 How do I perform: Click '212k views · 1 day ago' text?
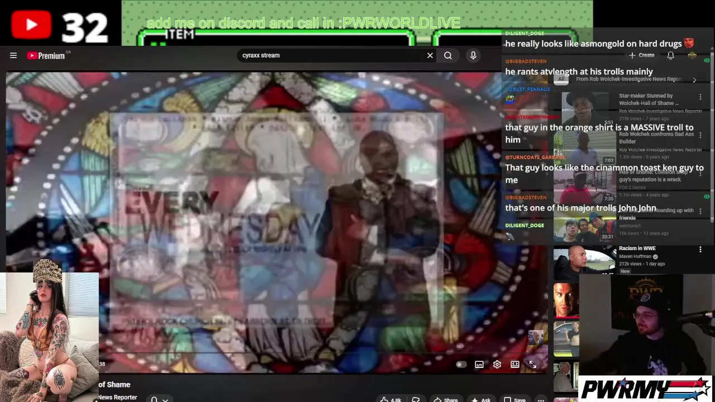click(x=641, y=264)
